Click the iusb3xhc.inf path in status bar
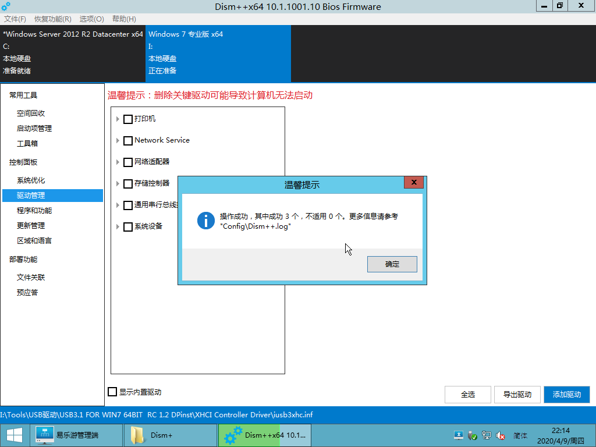596x447 pixels. click(x=156, y=414)
